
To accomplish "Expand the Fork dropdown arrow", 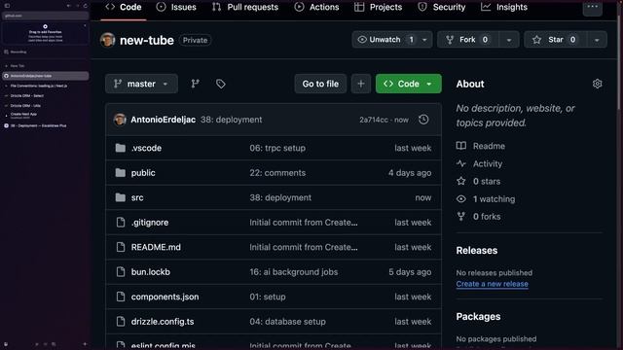I will (509, 40).
